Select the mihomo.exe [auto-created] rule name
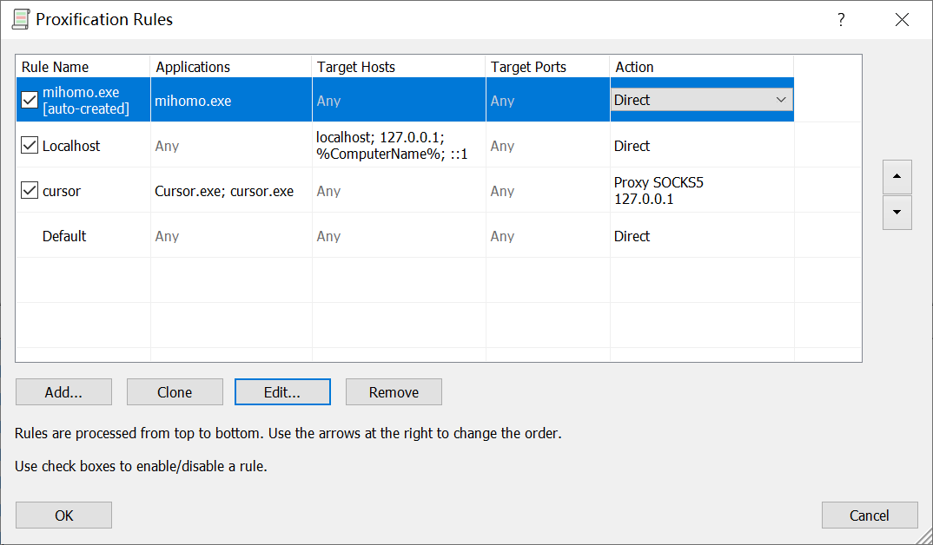Image resolution: width=933 pixels, height=545 pixels. (x=86, y=101)
